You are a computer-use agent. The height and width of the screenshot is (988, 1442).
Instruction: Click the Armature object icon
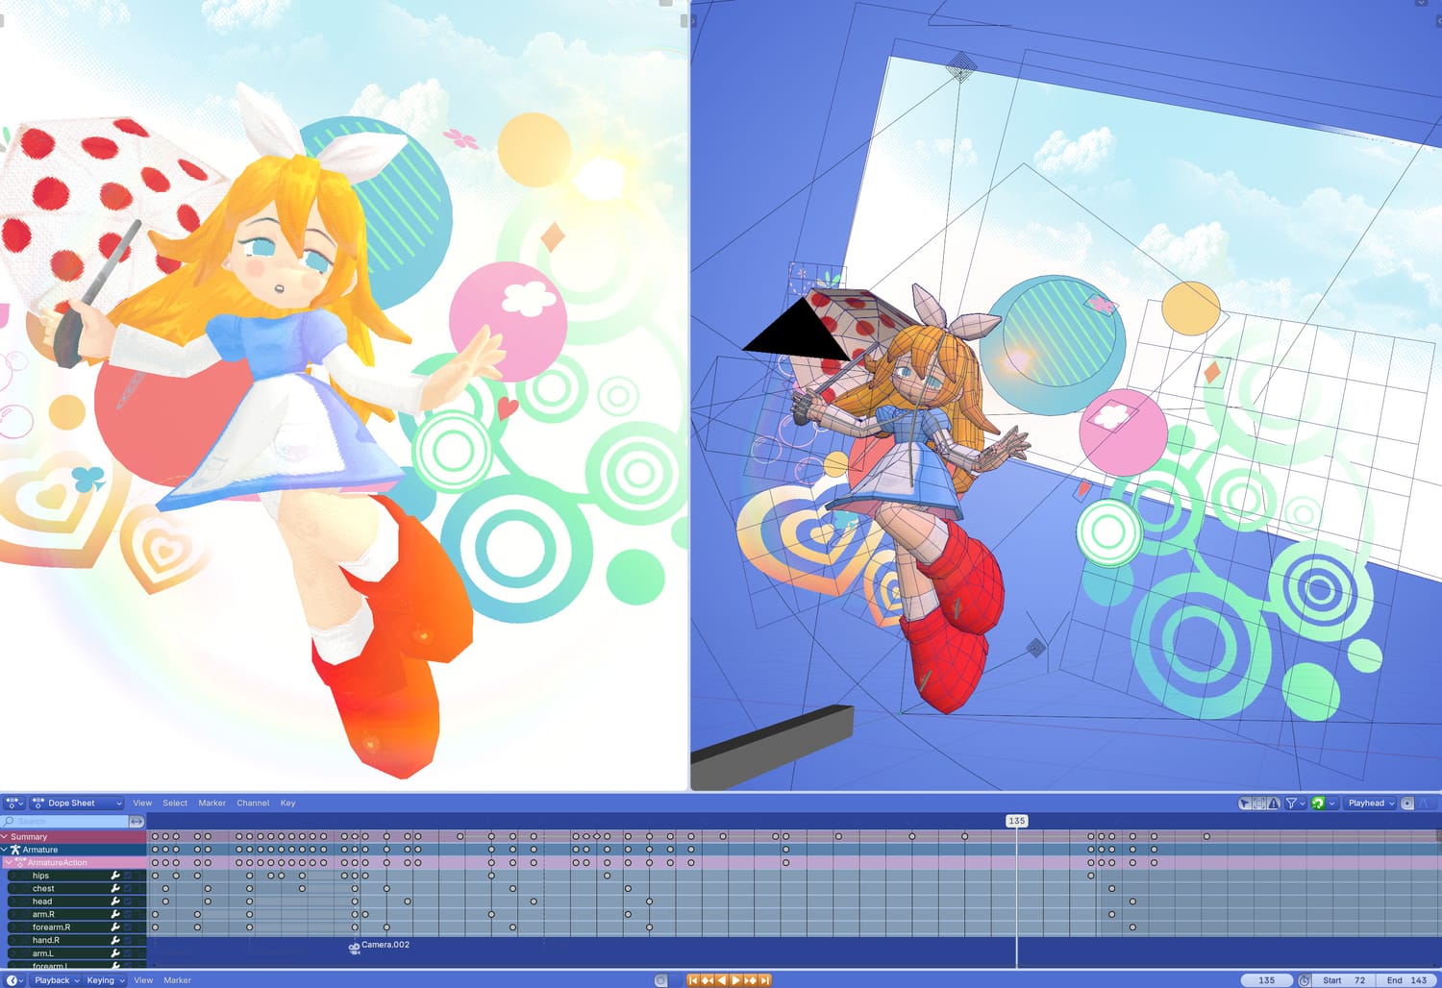click(15, 850)
